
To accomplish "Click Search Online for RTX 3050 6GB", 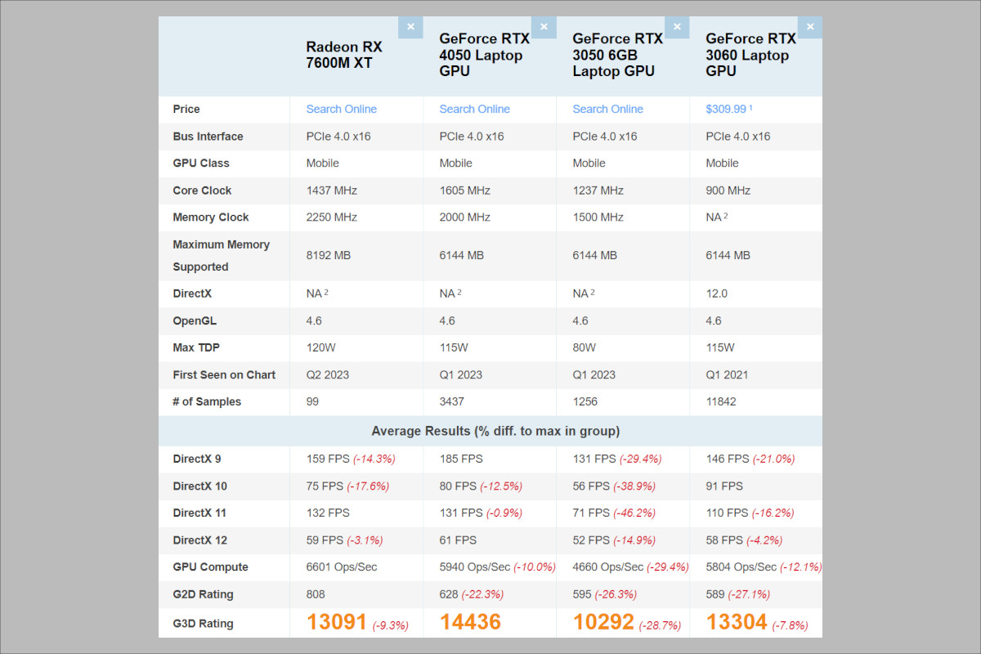I will click(607, 109).
